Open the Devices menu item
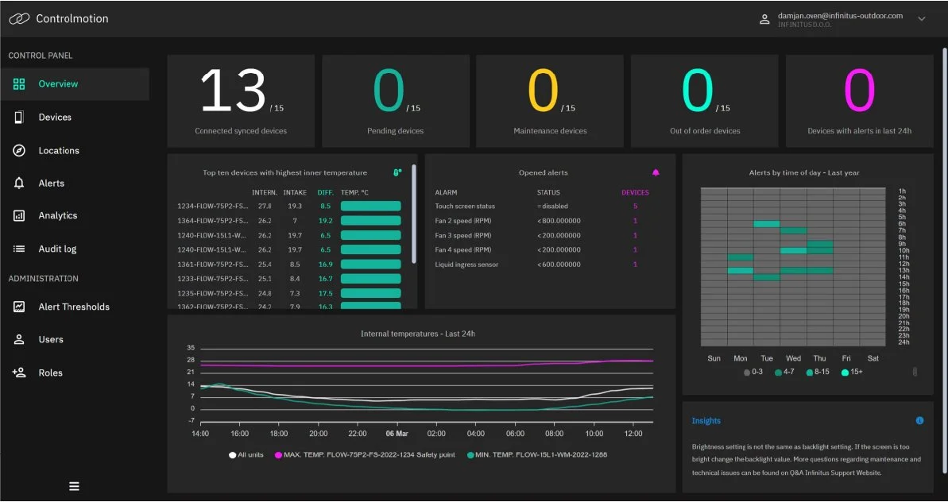The width and height of the screenshot is (948, 502). 75,118
